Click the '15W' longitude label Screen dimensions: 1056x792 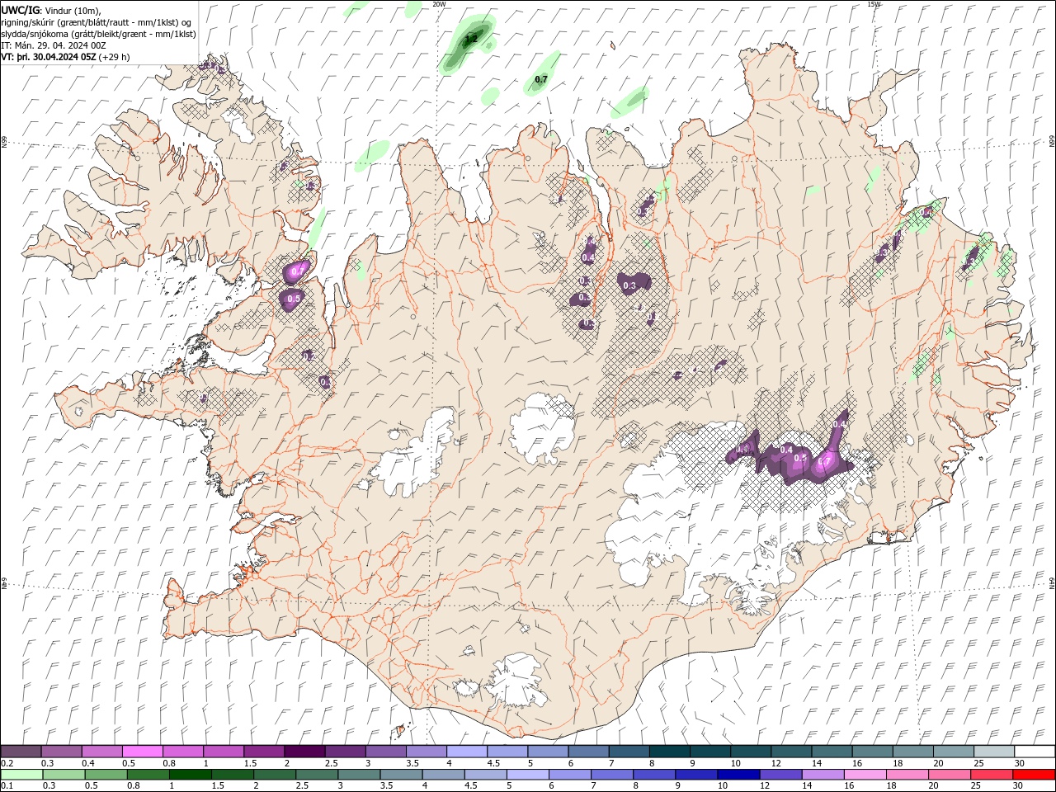click(874, 4)
